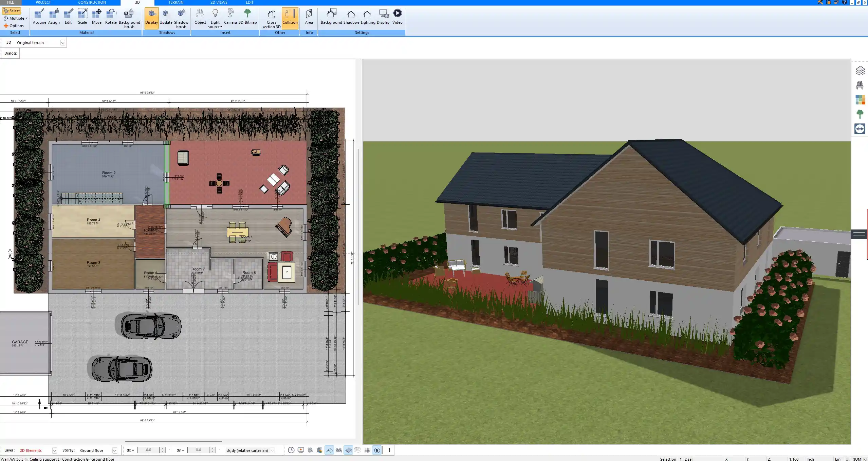
Task: Click the 1:100 scale in status bar
Action: pyautogui.click(x=794, y=459)
